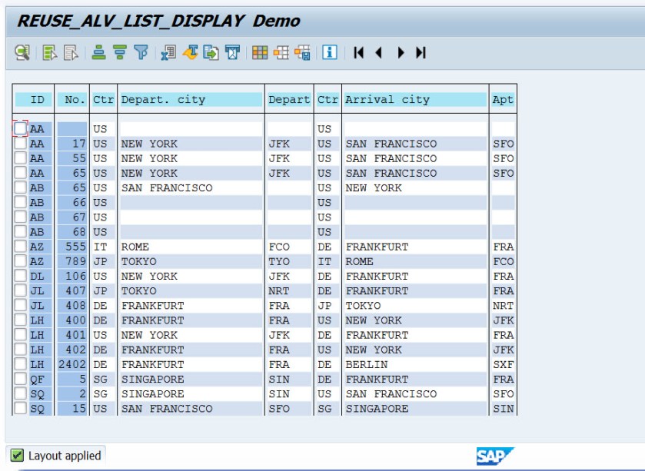This screenshot has width=645, height=471.
Task: Go to the next page
Action: pos(401,52)
